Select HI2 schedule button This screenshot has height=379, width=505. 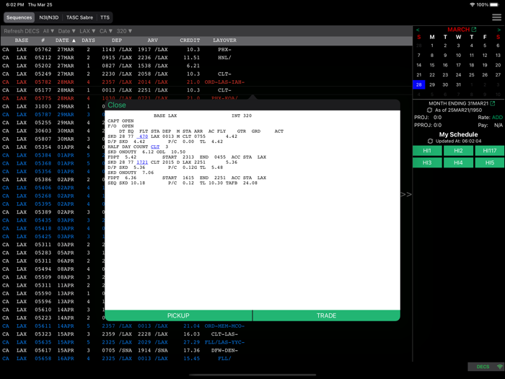tap(458, 150)
